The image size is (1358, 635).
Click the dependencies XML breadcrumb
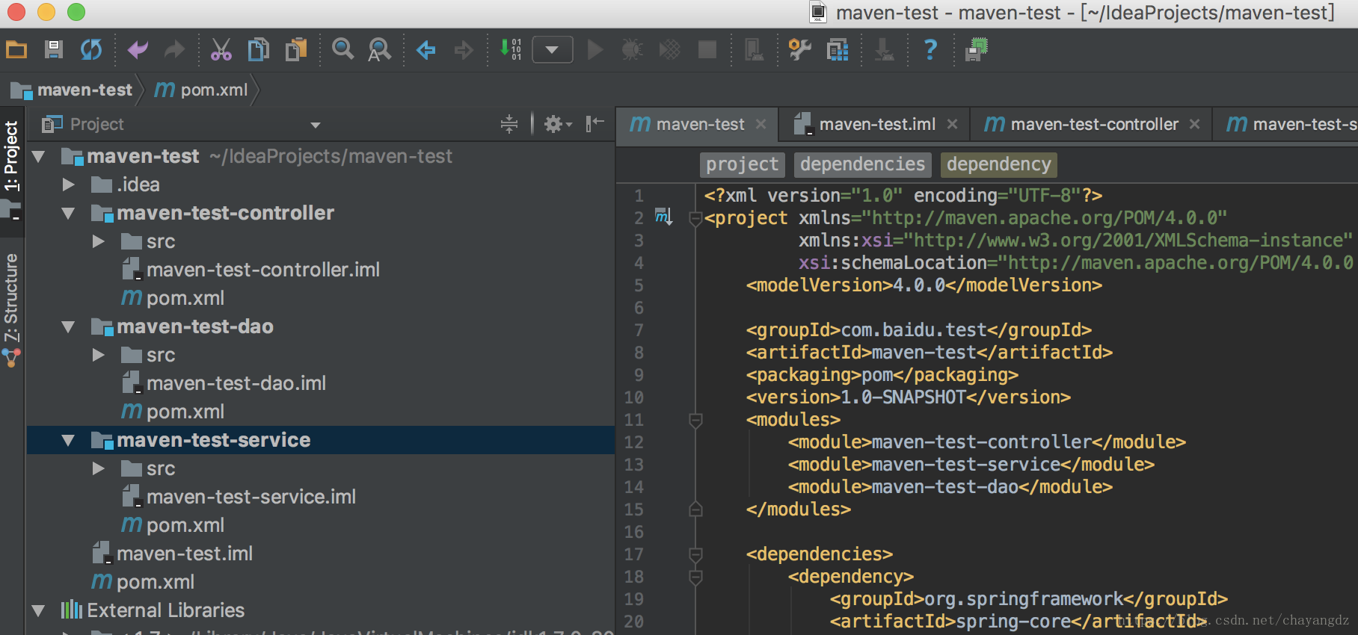pyautogui.click(x=862, y=164)
